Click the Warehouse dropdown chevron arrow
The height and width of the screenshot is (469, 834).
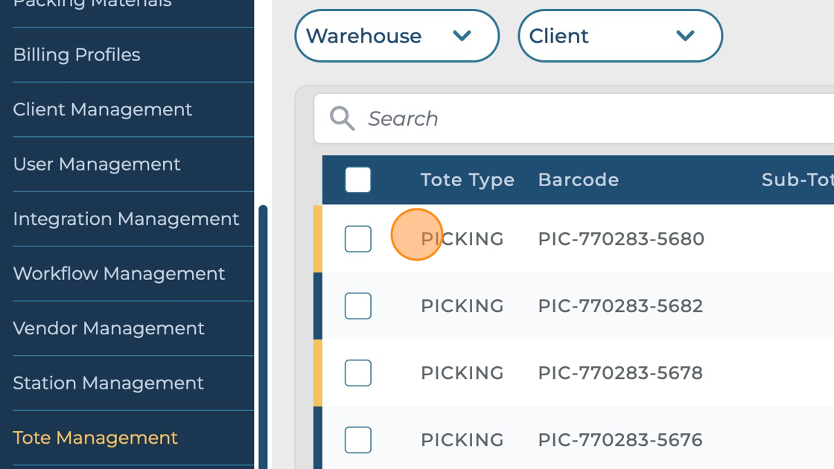pos(462,36)
